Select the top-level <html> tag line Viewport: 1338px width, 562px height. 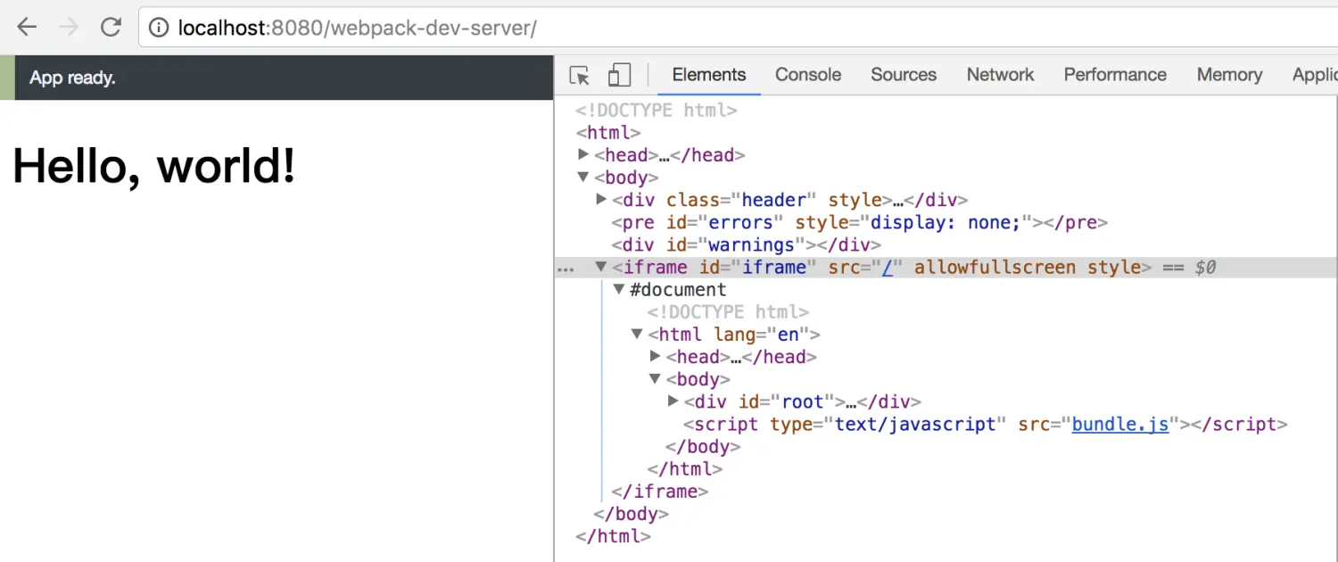click(x=608, y=133)
